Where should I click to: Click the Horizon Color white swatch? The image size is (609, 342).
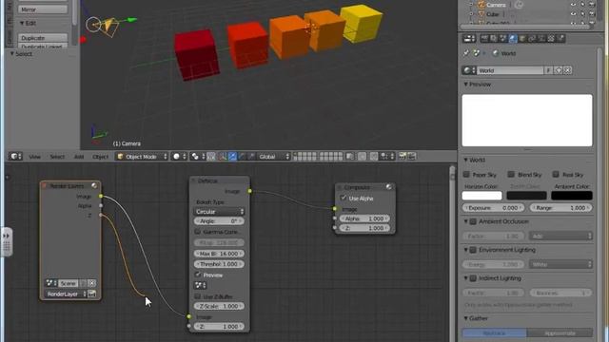pos(481,196)
